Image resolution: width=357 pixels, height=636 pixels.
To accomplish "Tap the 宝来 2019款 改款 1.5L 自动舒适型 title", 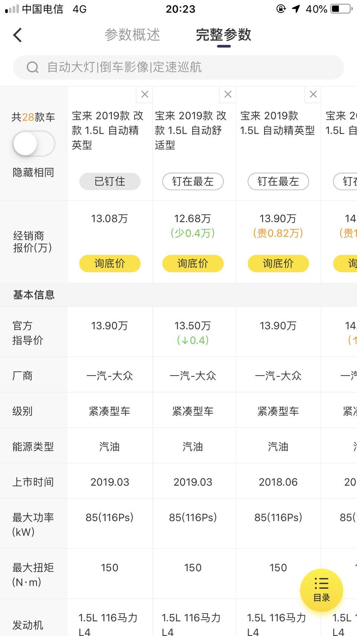I will (x=191, y=130).
